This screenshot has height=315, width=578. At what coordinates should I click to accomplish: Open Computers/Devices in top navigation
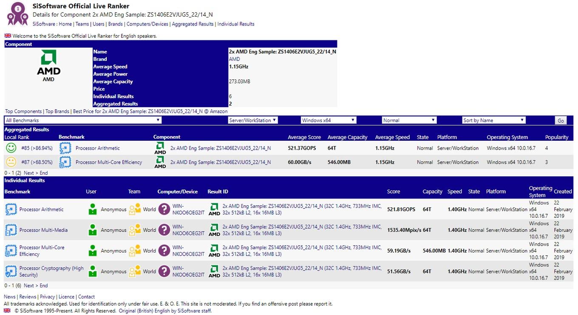pyautogui.click(x=147, y=24)
